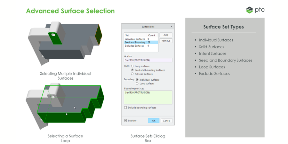Choose the Loop surfaces rule option
Image resolution: width=288 pixels, height=144 pixels.
click(x=132, y=66)
